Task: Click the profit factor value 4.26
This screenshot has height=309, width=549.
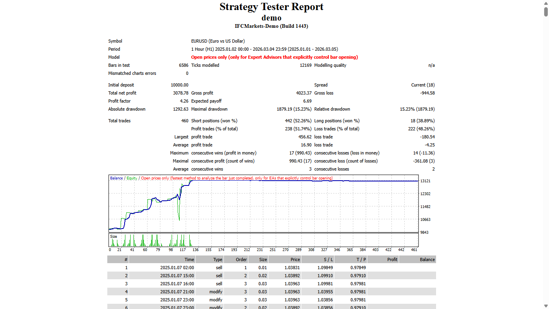Action: (184, 101)
